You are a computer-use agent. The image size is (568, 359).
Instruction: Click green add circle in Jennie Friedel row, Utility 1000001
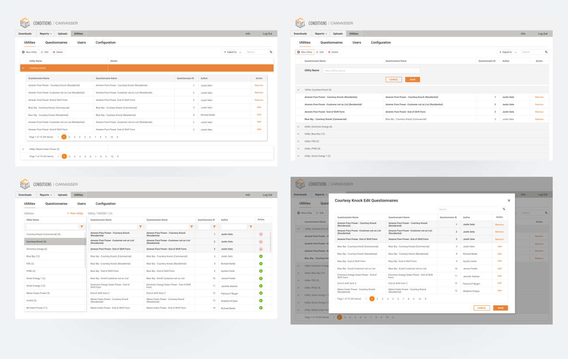coord(261,278)
